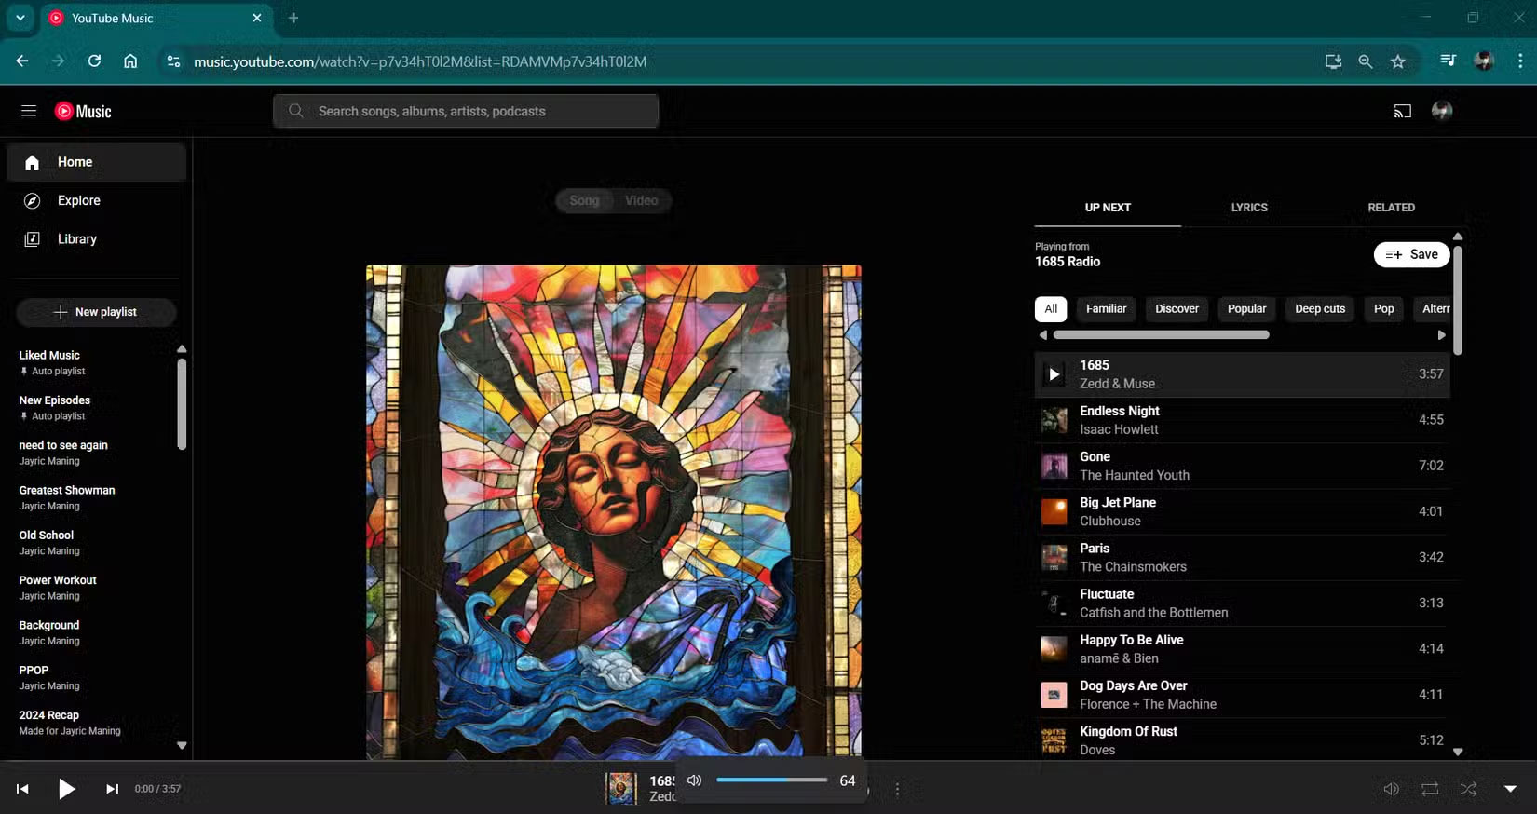Image resolution: width=1537 pixels, height=814 pixels.
Task: Adjust the volume slider
Action: tap(771, 780)
